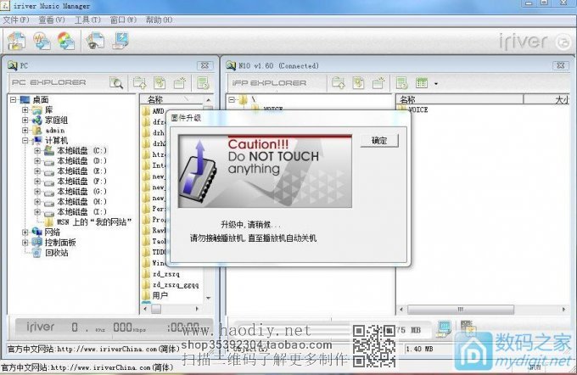Collapse the 计算机 (Computer) tree node
577x375 pixels.
[25, 140]
